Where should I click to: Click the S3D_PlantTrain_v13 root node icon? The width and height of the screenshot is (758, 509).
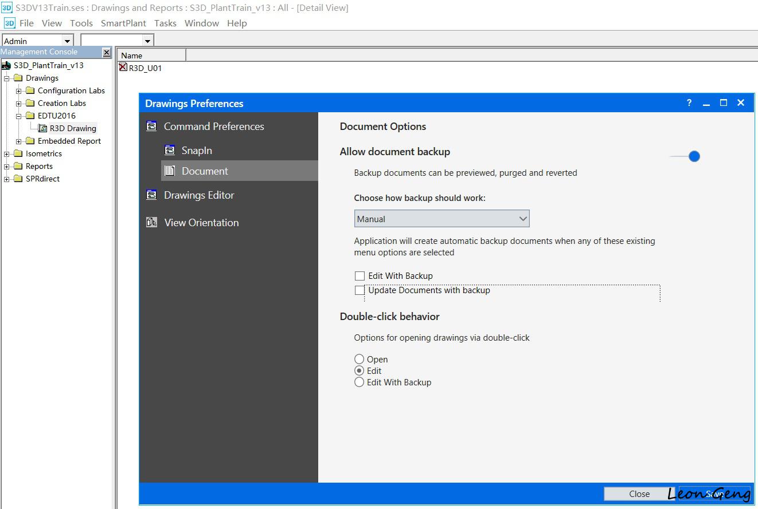[x=6, y=65]
